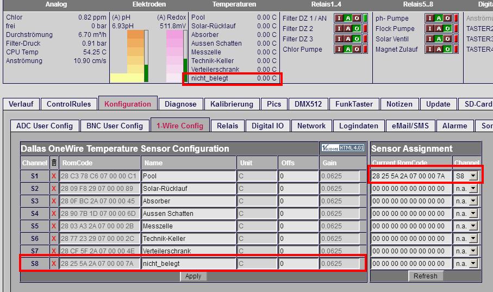Open the ControlRules tab
493x292 pixels.
tap(68, 104)
